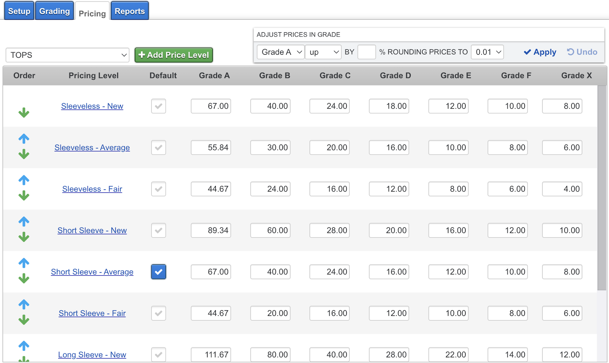Image resolution: width=609 pixels, height=363 pixels.
Task: Move Short Sleeve - Average row down
Action: pos(24,278)
